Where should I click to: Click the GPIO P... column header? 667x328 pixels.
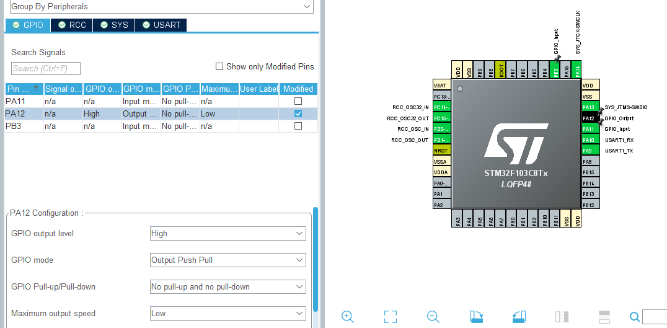[180, 89]
